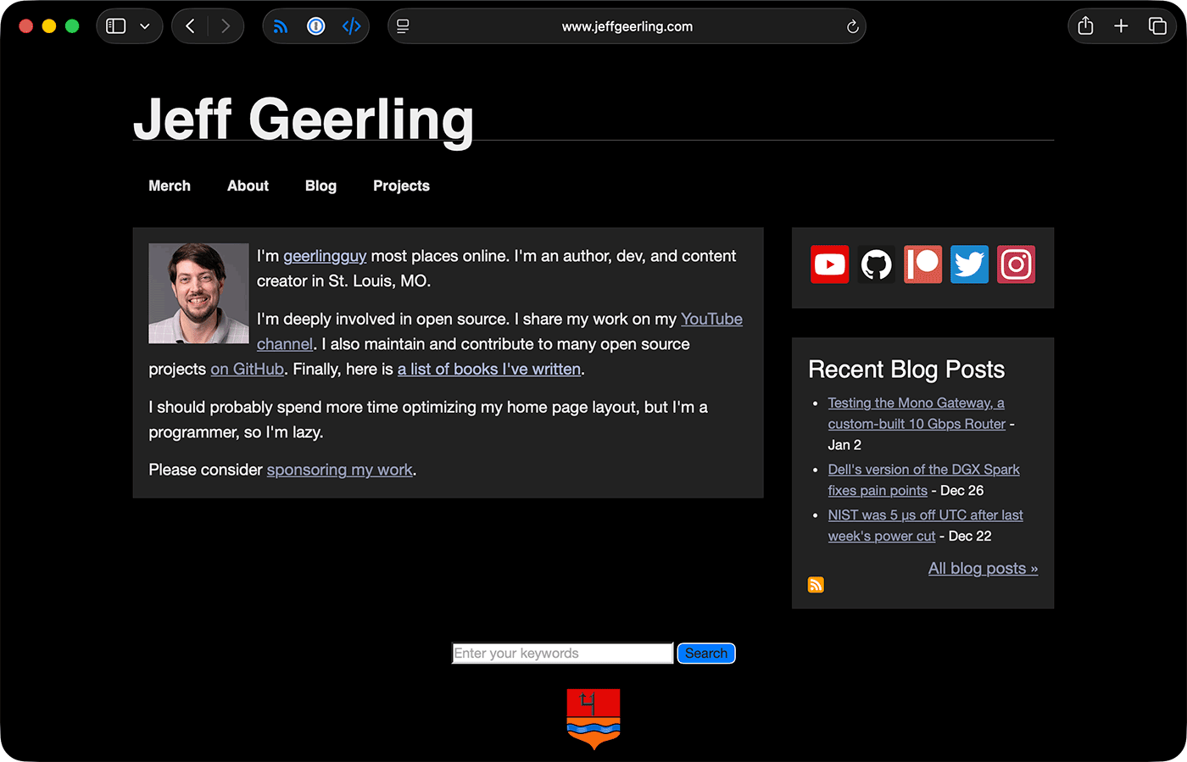Click the reader/page menu icon in address bar
Image resolution: width=1187 pixels, height=762 pixels.
click(403, 26)
